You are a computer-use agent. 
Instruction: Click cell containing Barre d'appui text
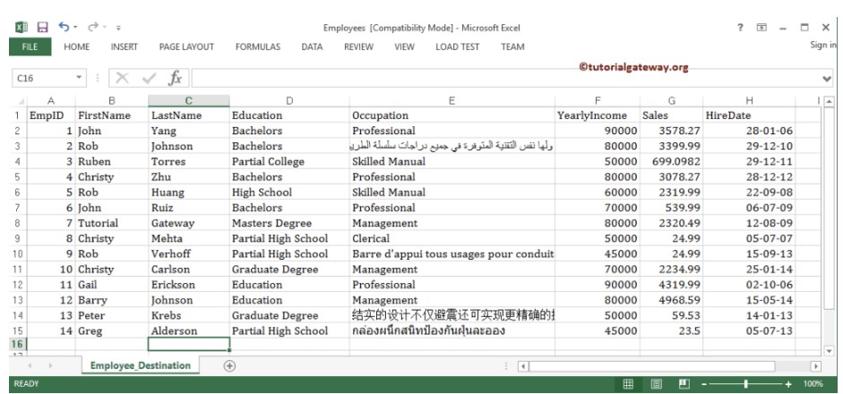tap(452, 253)
